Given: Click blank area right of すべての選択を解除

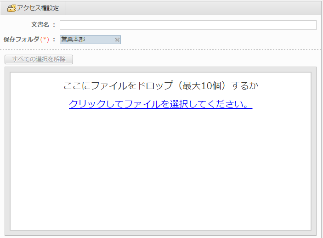Looking at the screenshot, I should [x=193, y=59].
